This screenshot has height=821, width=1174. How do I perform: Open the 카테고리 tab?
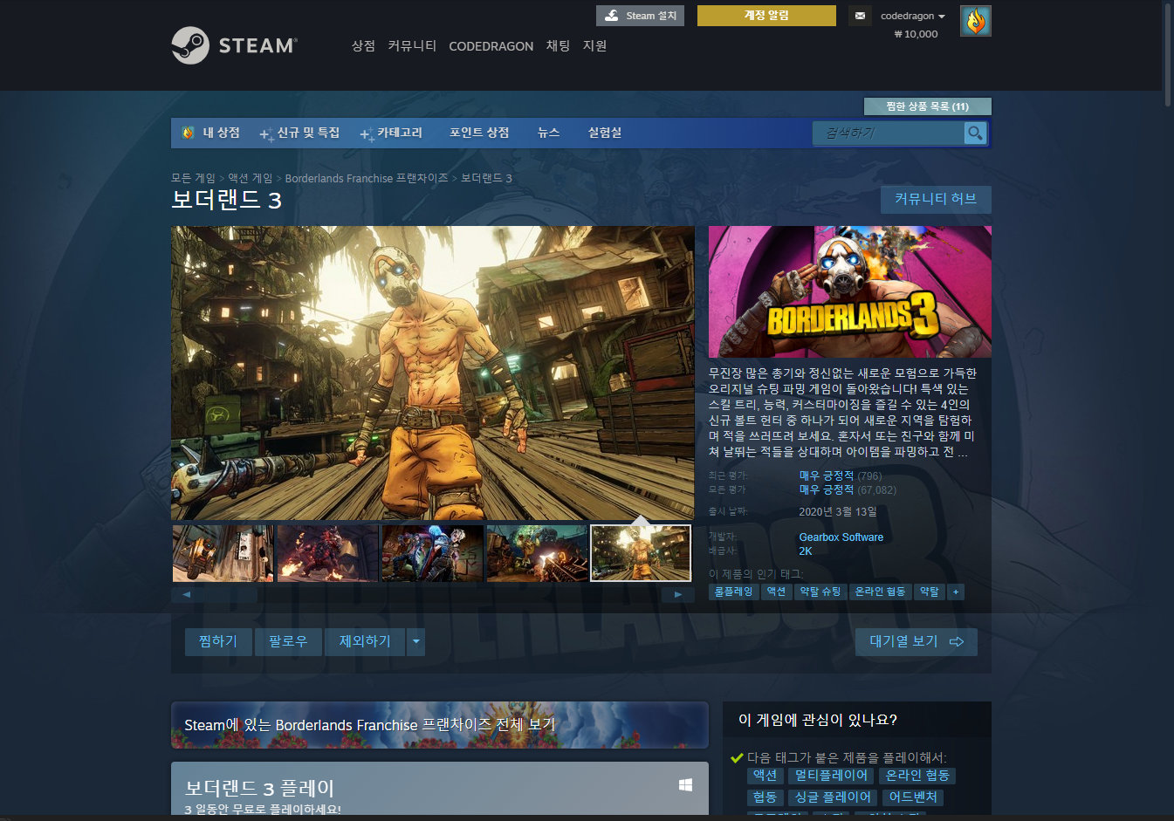pos(392,133)
